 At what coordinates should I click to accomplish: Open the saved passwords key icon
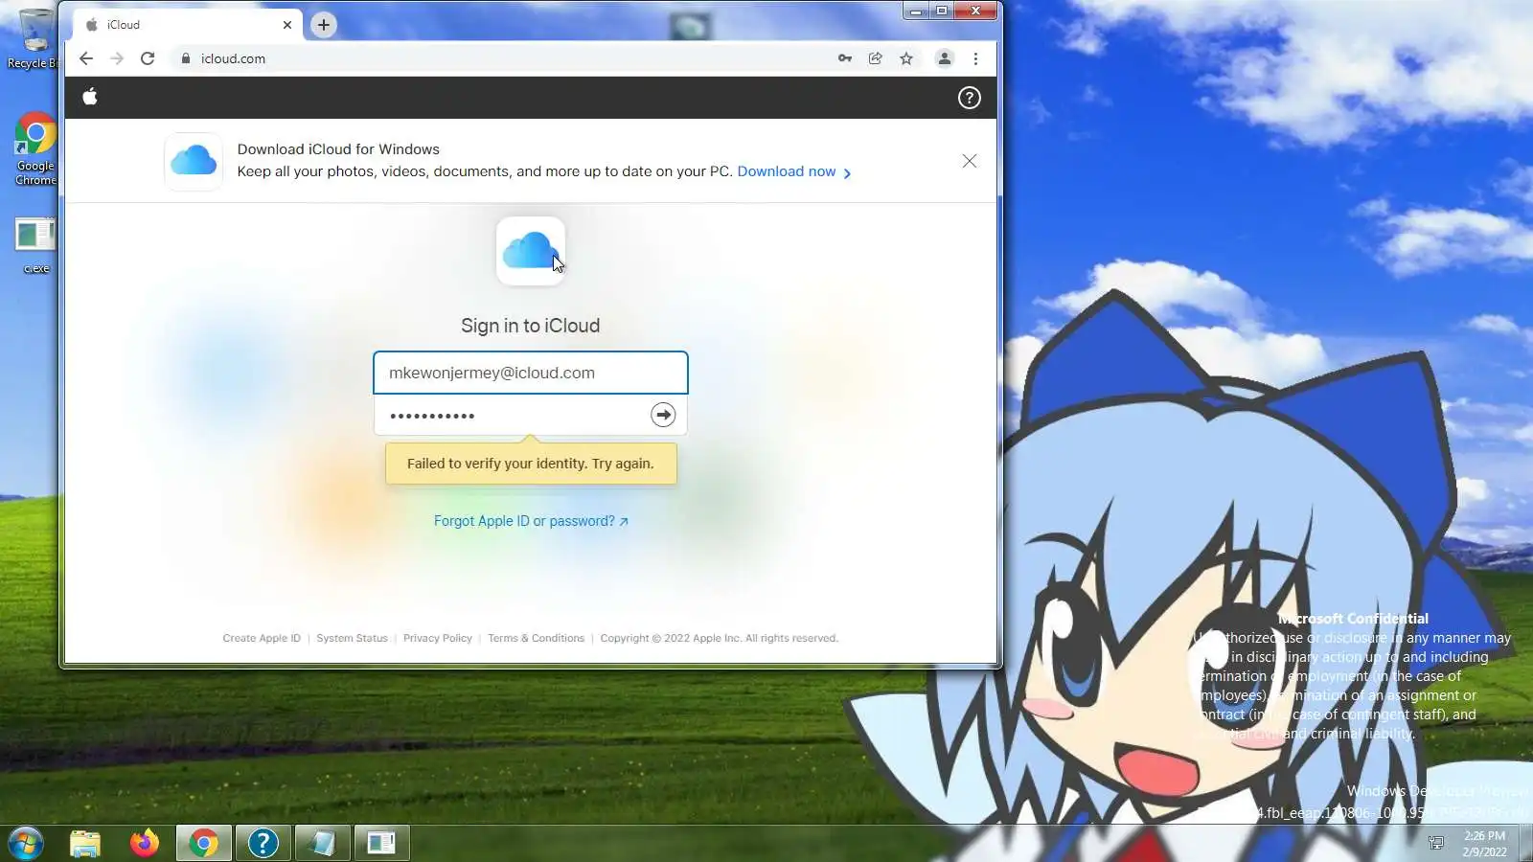[x=845, y=58]
